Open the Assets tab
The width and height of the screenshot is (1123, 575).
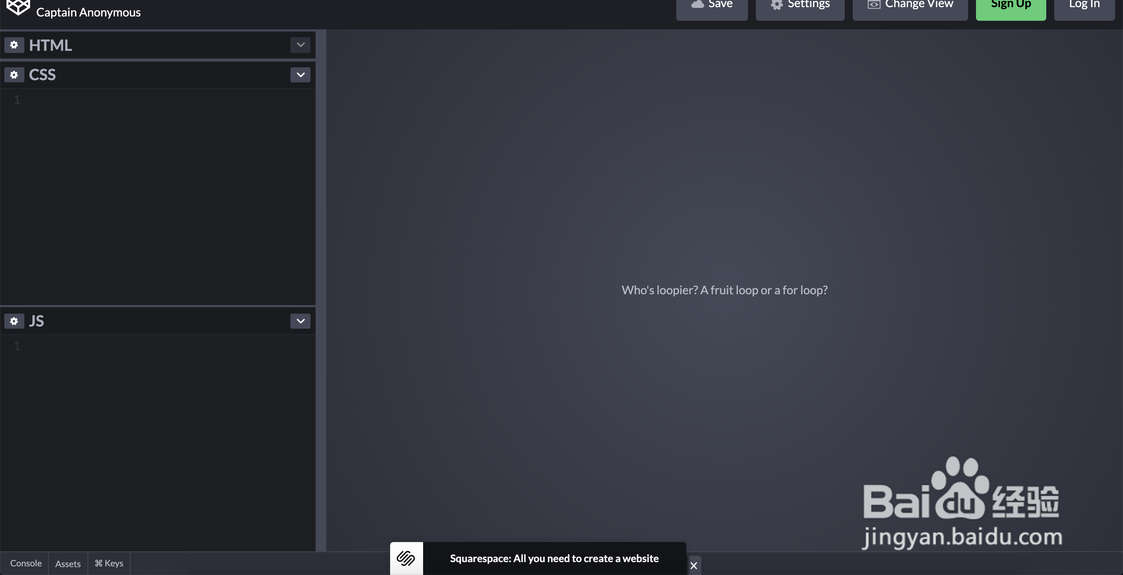point(68,564)
